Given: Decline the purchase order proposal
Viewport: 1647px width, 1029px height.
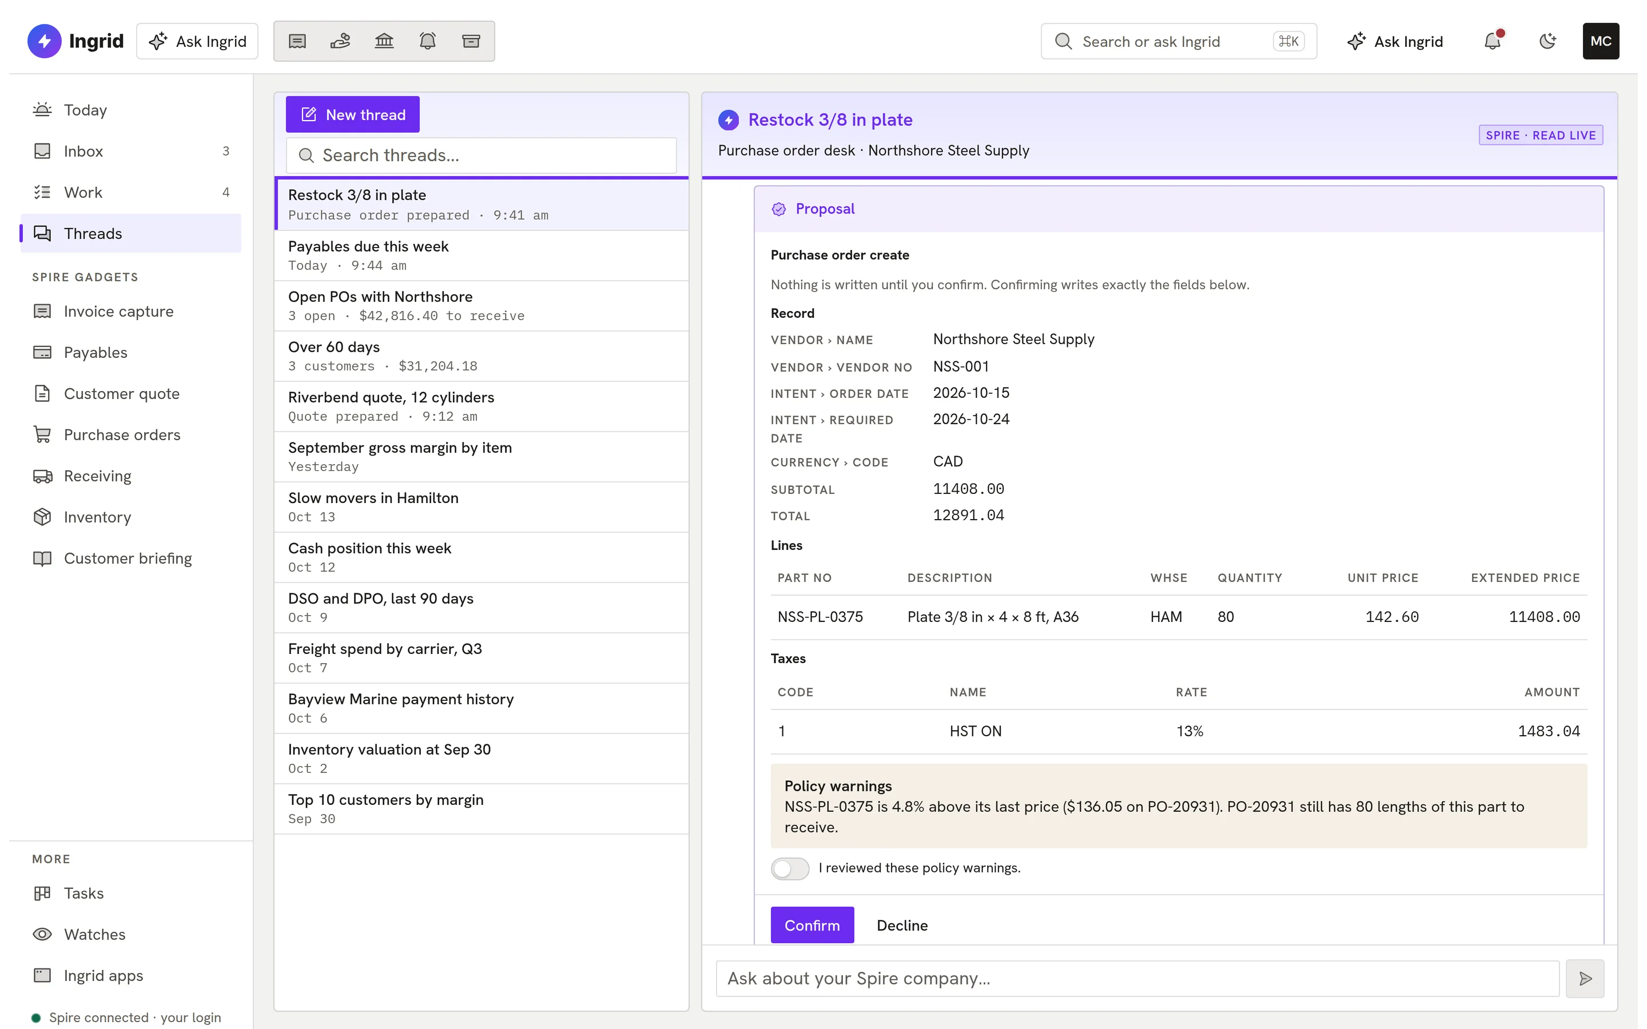Looking at the screenshot, I should (x=902, y=925).
